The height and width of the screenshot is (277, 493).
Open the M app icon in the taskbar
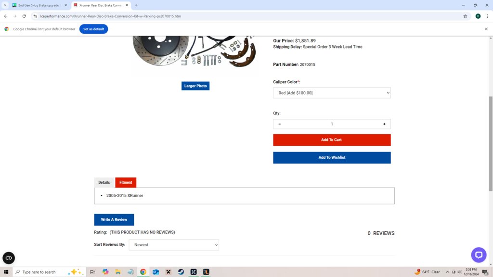[x=194, y=272]
